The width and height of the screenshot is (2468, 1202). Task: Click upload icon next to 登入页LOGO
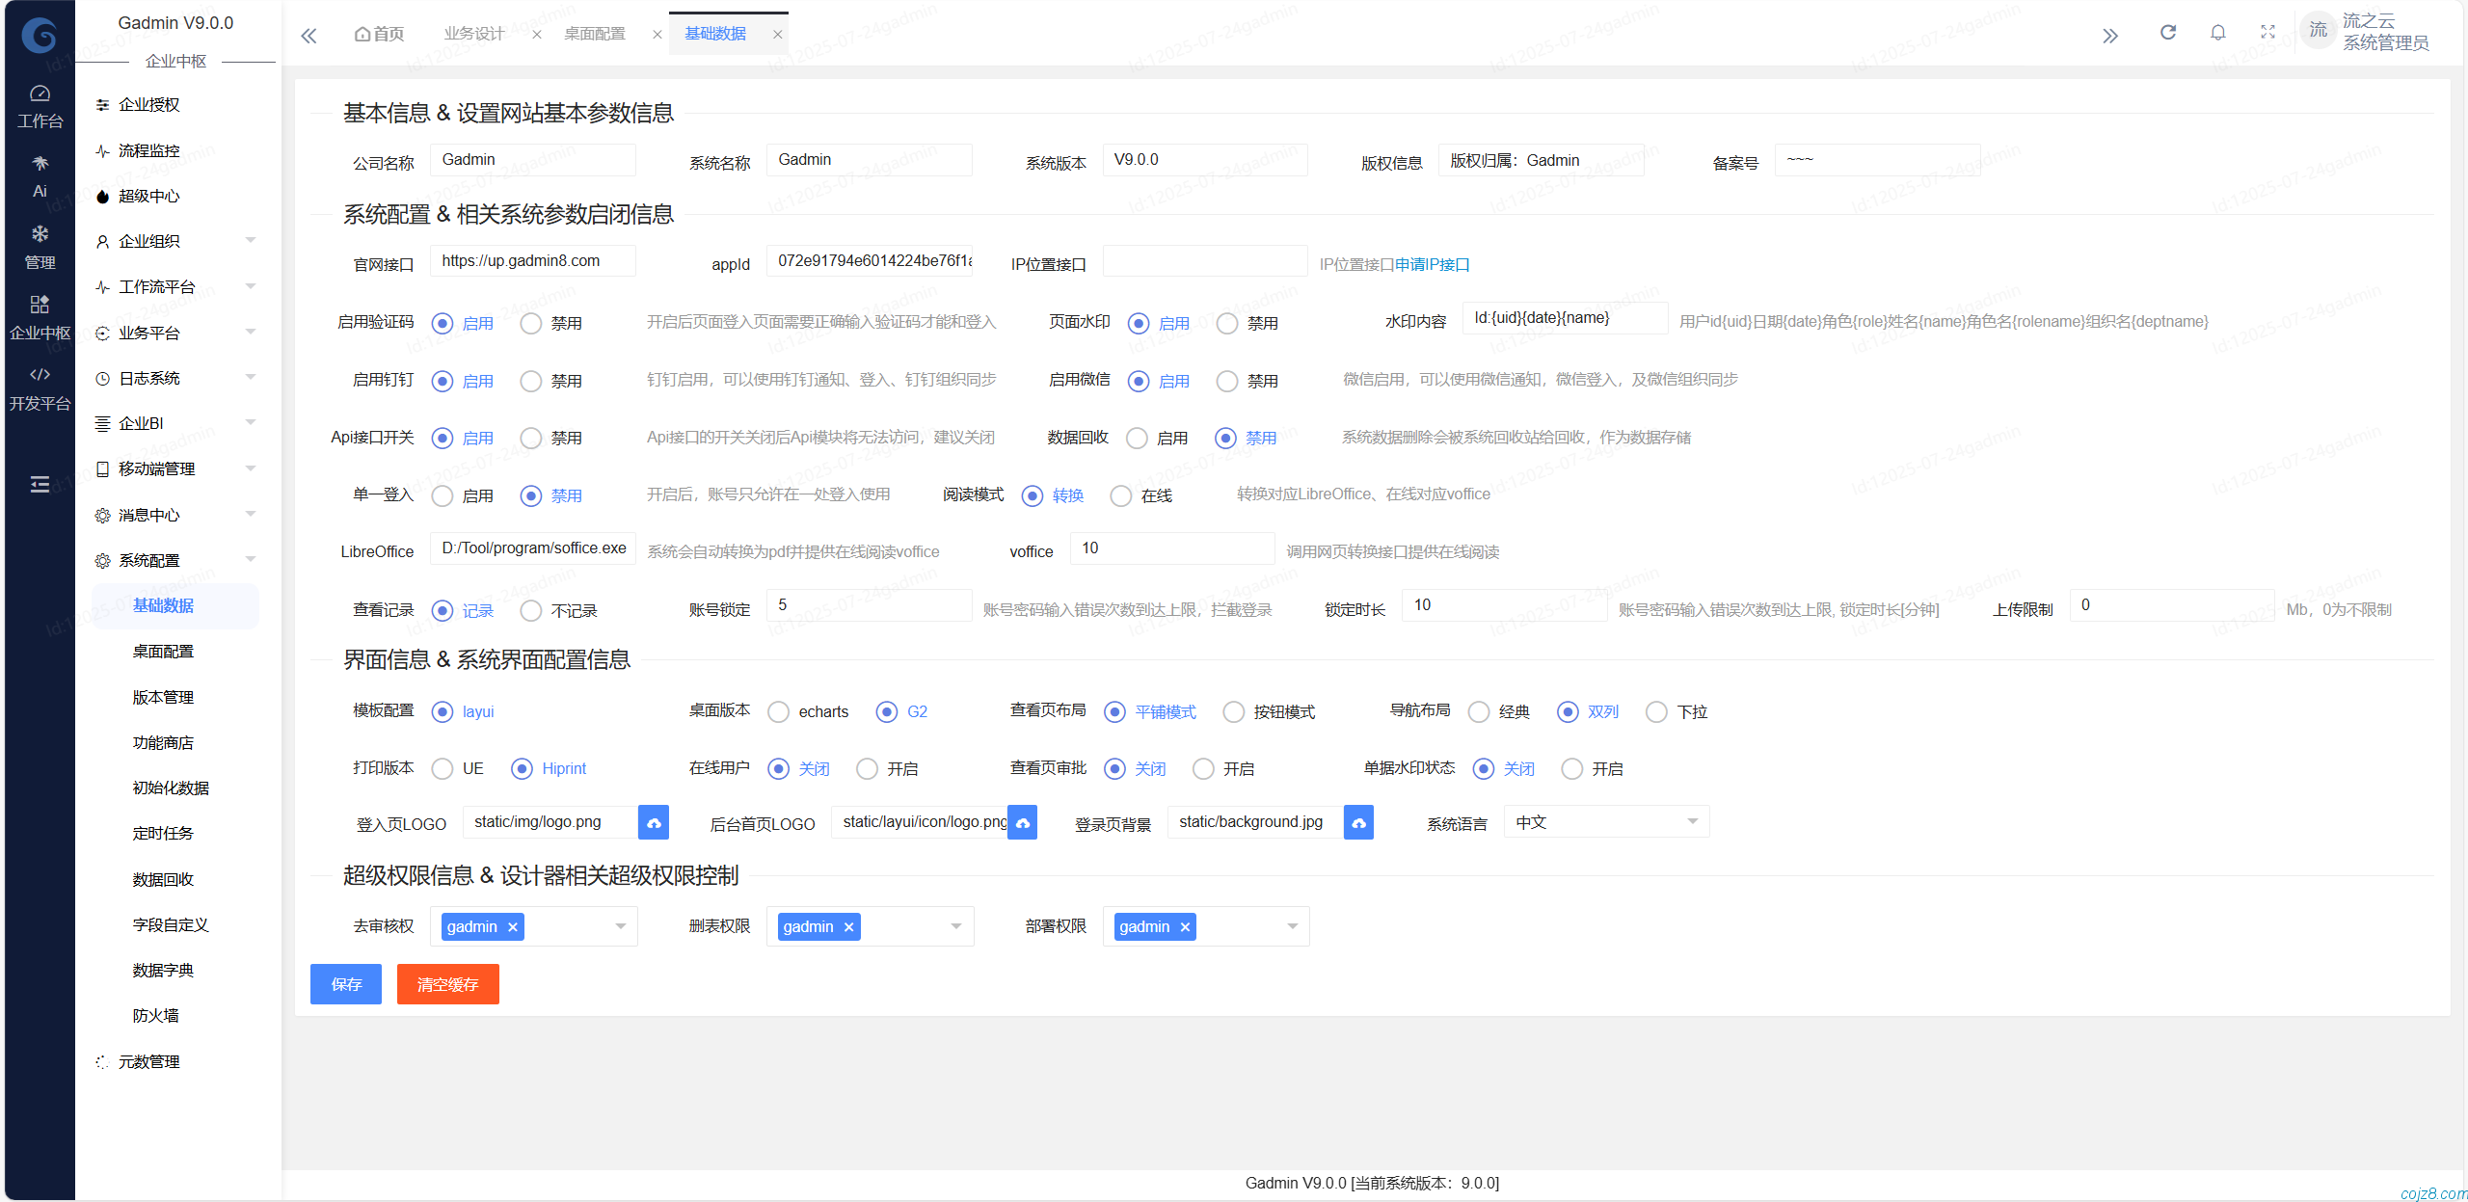654,823
